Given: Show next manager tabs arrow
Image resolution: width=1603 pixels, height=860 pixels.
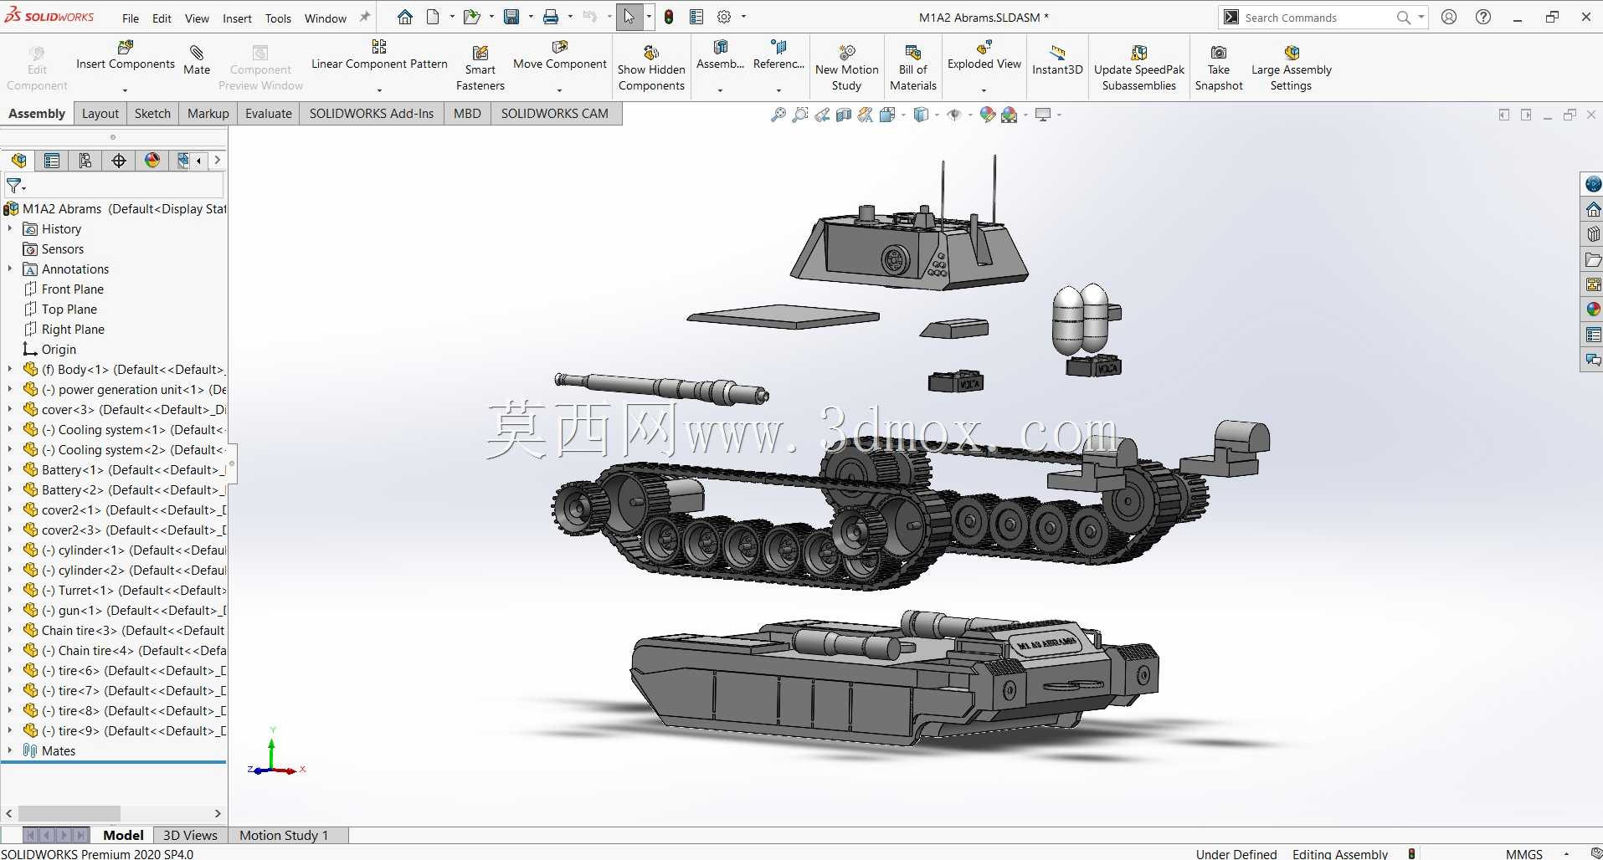Looking at the screenshot, I should tap(218, 160).
